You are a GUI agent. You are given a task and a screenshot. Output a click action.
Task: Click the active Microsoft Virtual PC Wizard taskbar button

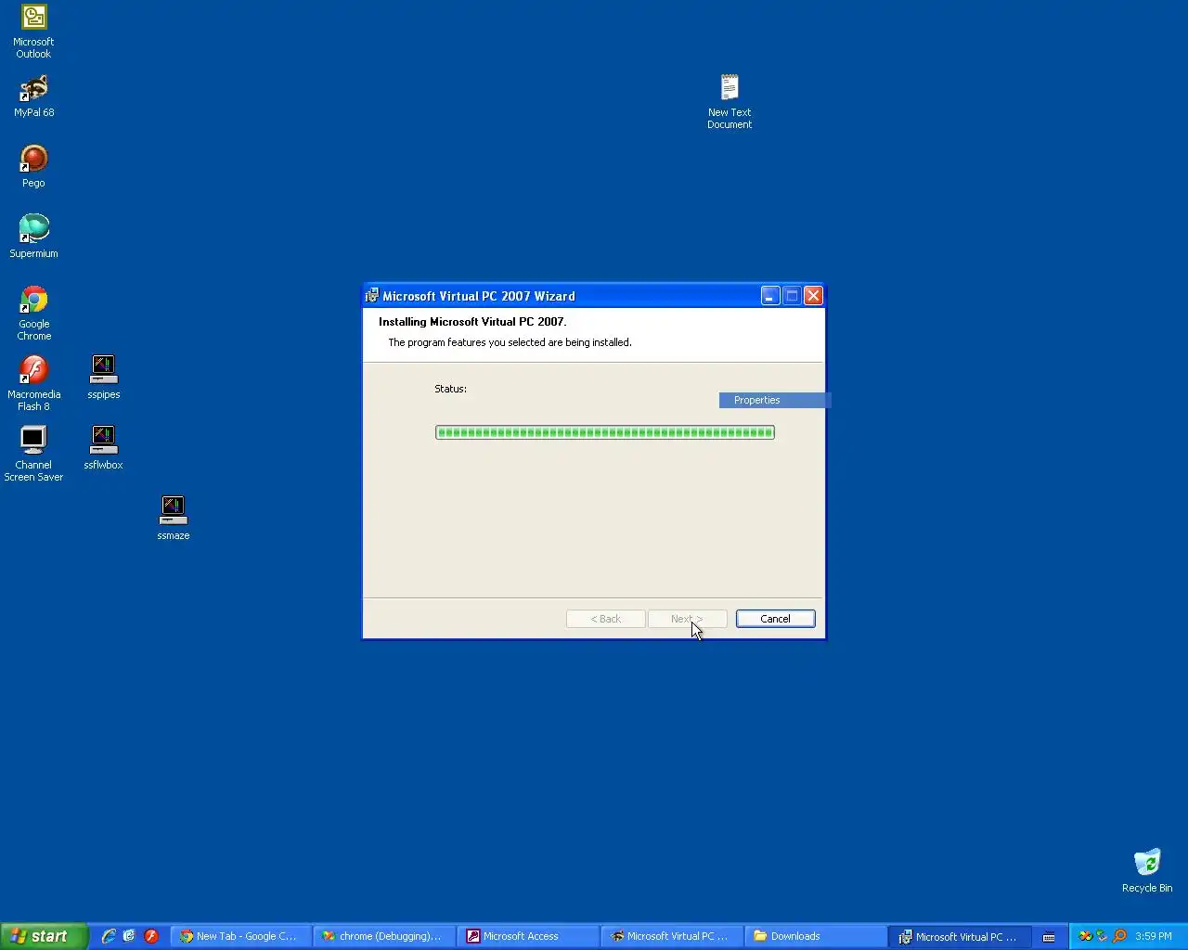pyautogui.click(x=959, y=936)
